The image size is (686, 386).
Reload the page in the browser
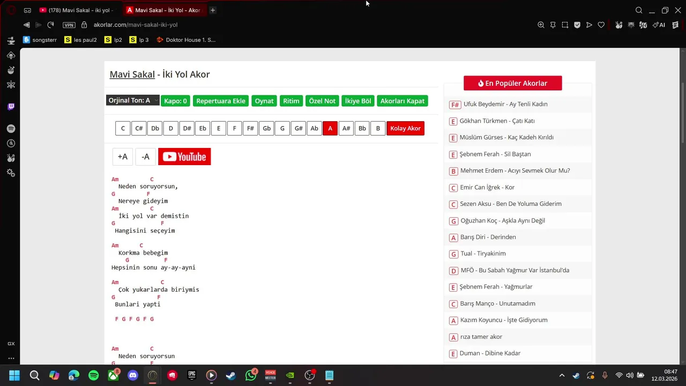50,25
